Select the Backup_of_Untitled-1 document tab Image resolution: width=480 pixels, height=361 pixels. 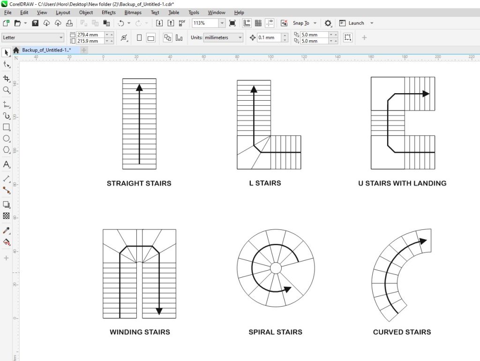(47, 50)
